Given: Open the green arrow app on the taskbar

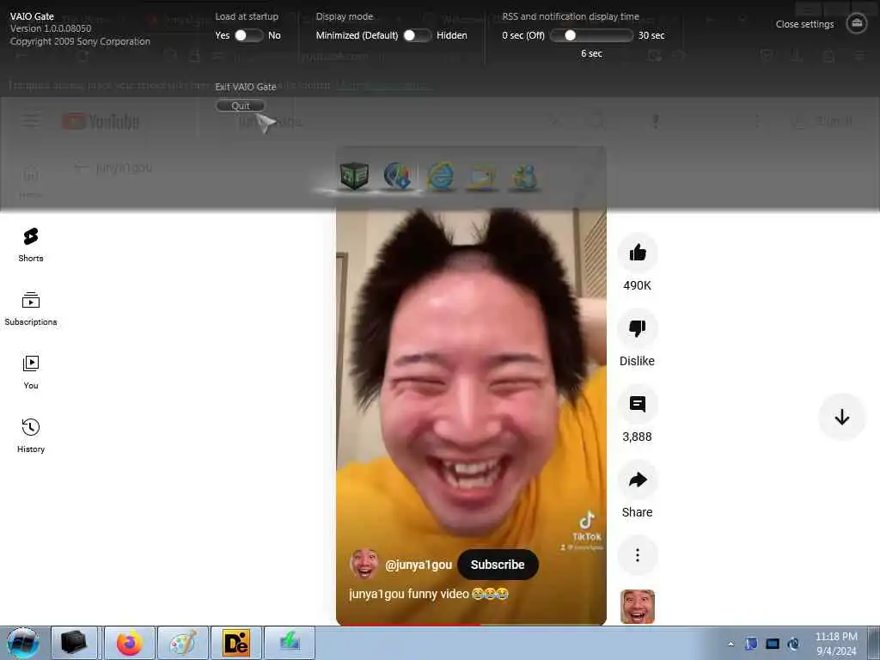Looking at the screenshot, I should tap(290, 643).
